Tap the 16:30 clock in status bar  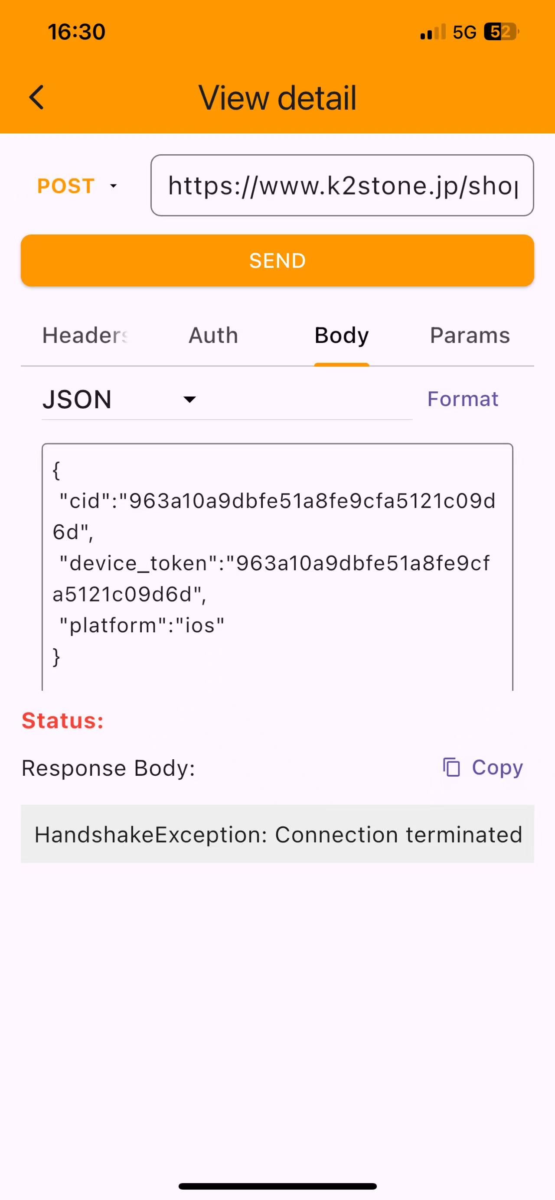pos(76,32)
